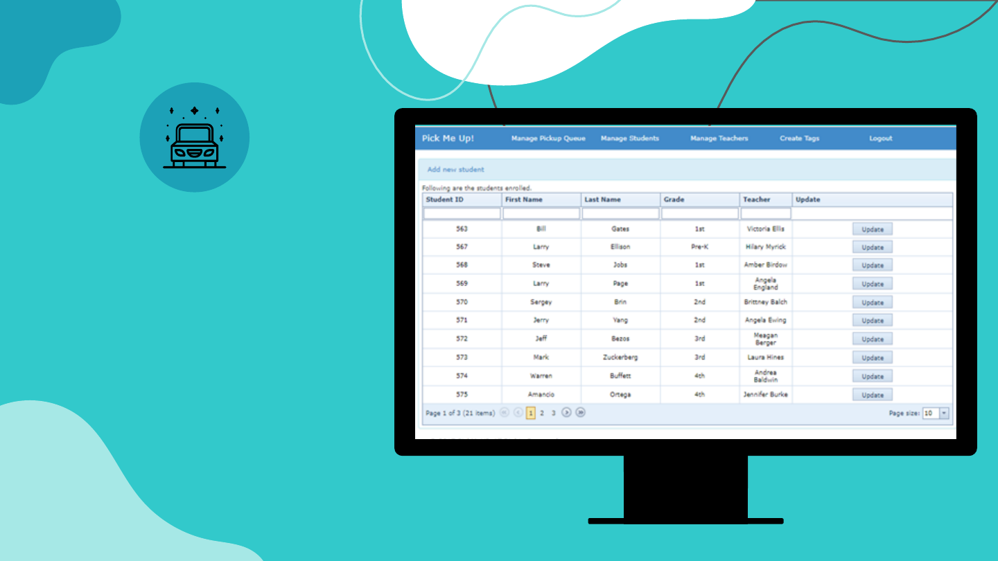Click Update for Bill Gates

[872, 229]
